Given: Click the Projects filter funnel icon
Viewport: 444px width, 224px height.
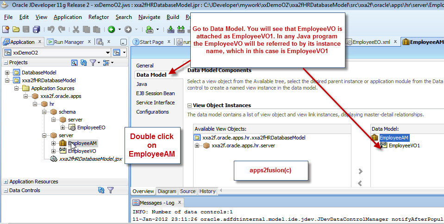Looking at the screenshot, I should 93,63.
